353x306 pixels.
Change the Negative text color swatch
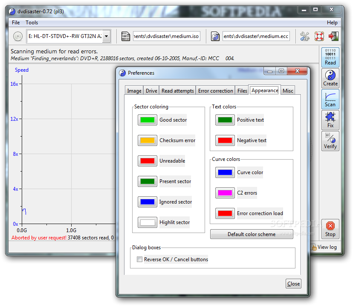(225, 140)
